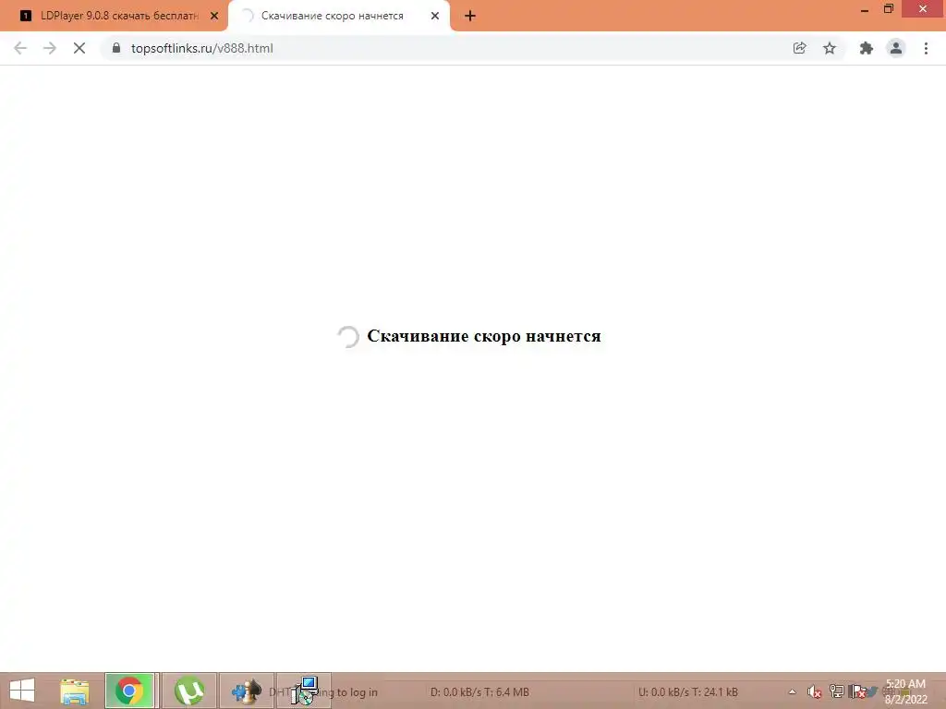Screen dimensions: 946x709
Task: Stop loading this page
Action: (x=79, y=48)
